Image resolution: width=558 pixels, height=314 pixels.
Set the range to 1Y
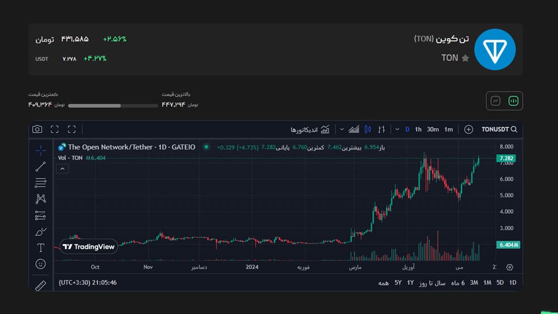tap(411, 283)
